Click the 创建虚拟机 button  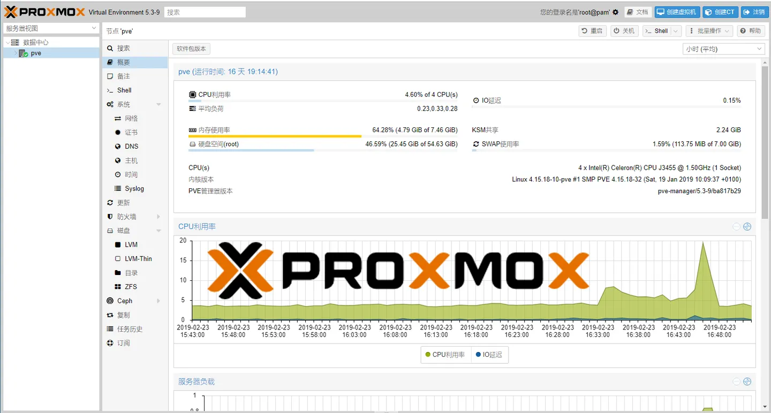(x=677, y=12)
